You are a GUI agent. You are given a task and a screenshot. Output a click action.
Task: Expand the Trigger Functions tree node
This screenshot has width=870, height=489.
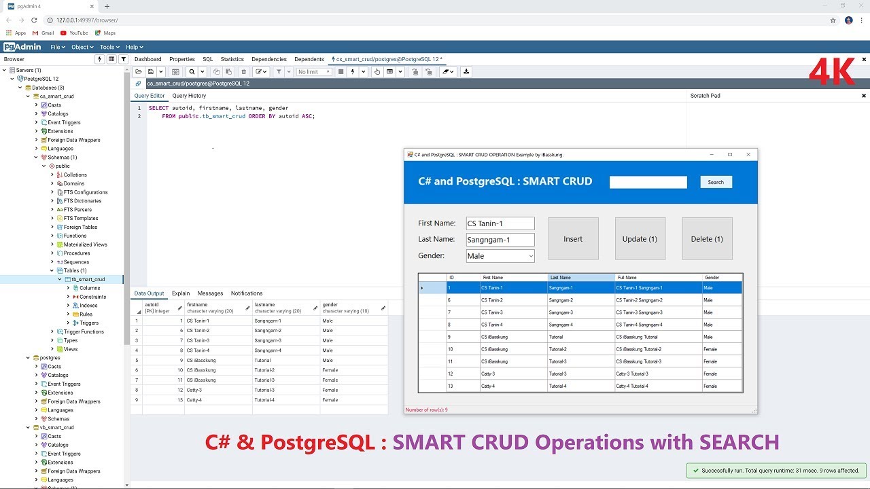click(x=52, y=331)
